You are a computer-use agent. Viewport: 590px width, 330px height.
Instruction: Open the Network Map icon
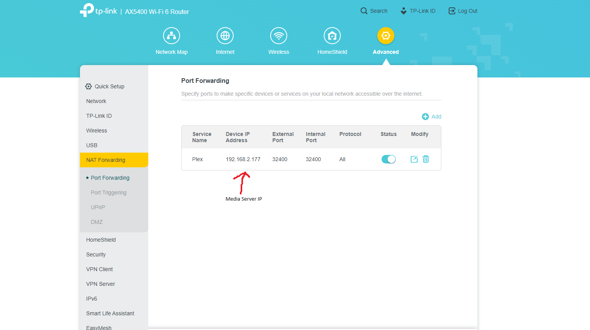tap(172, 36)
